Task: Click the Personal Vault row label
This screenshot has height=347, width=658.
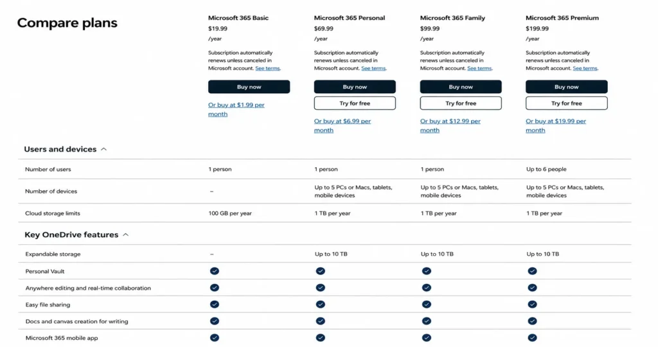Action: point(45,271)
